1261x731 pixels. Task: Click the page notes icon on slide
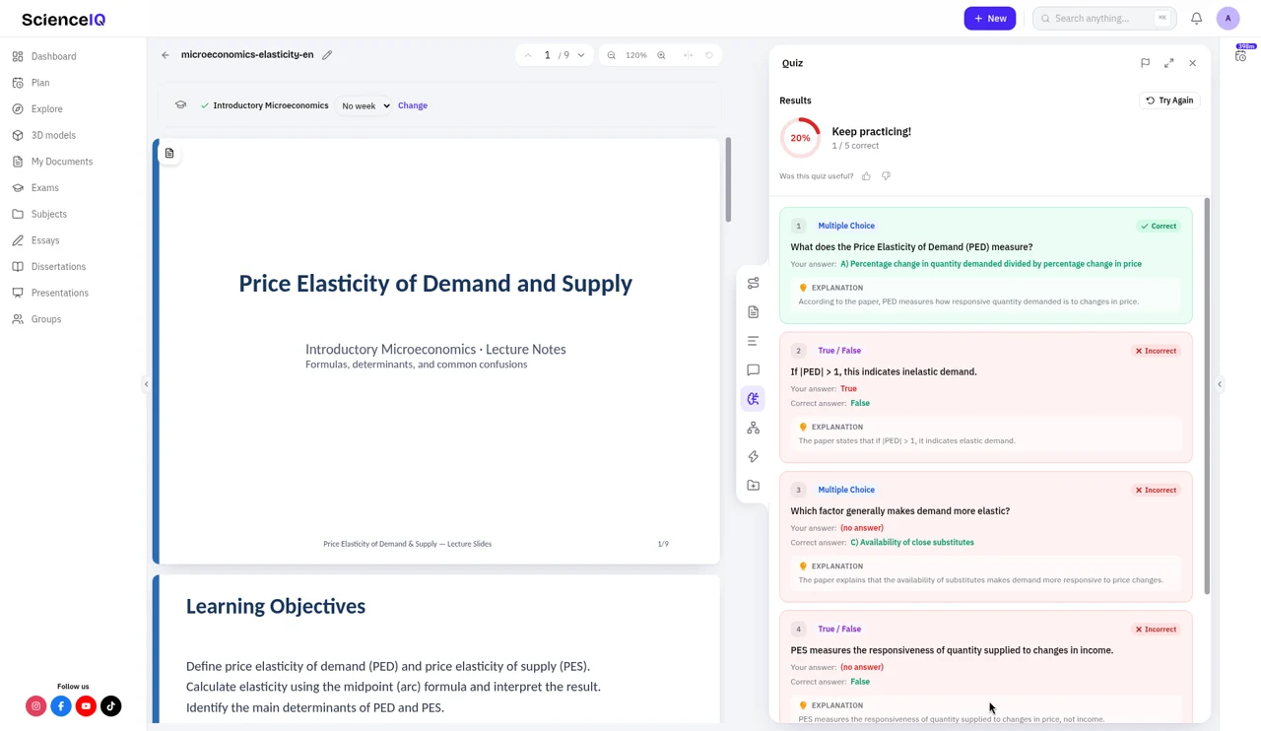pyautogui.click(x=169, y=154)
